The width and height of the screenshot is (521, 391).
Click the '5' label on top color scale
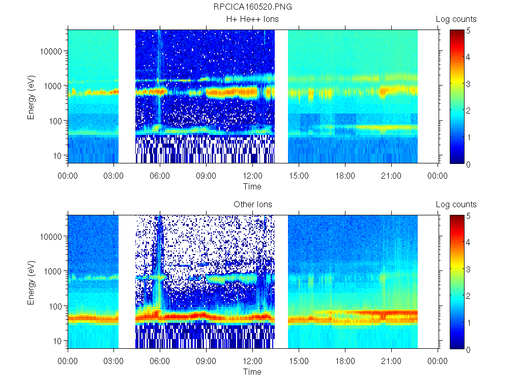468,31
